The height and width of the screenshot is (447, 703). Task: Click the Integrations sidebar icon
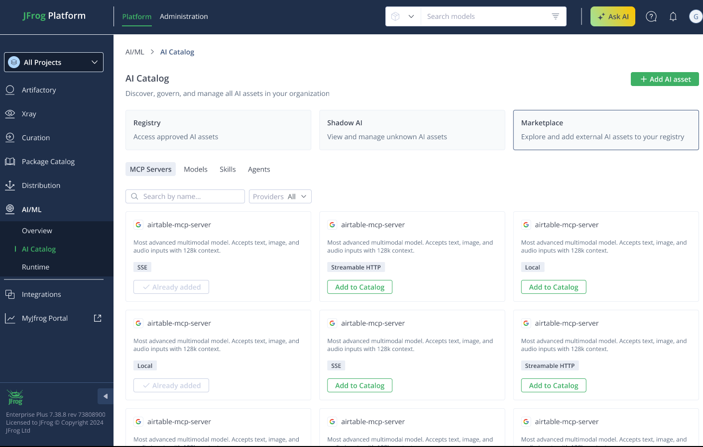click(10, 294)
